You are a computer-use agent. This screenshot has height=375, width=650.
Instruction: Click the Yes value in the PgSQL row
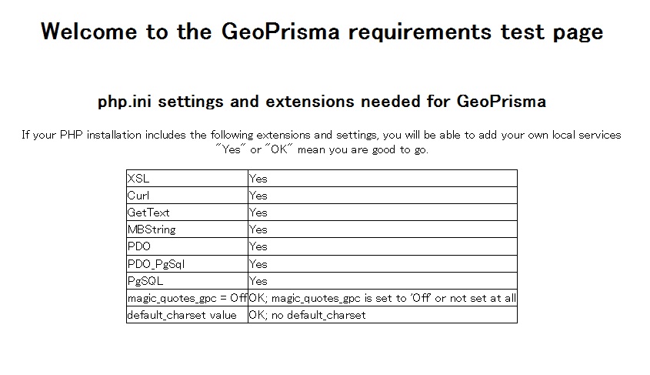click(x=258, y=281)
